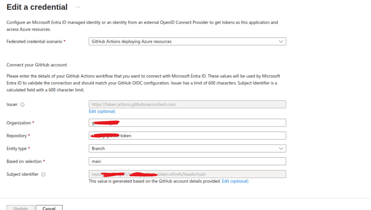Click inside the Organization input field
Viewport: 371px width, 210px height.
(x=187, y=122)
